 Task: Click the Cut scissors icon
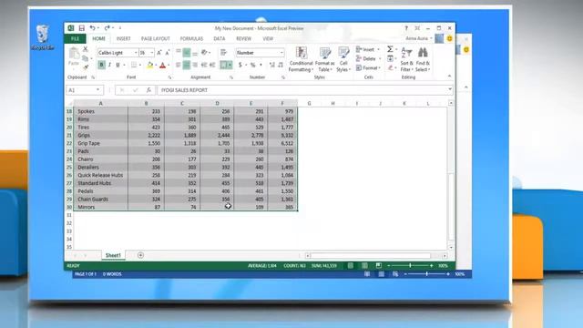coord(85,48)
